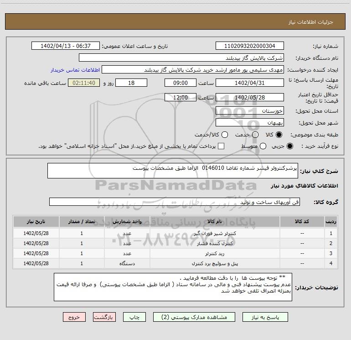The image size is (351, 340).
Task: Click the need number field 1102093202000304
Action: [x=250, y=46]
